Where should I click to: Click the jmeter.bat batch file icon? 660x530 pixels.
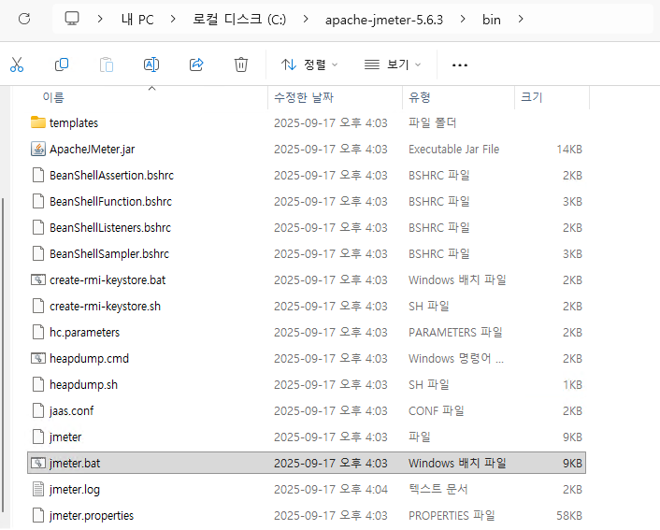pyautogui.click(x=38, y=463)
